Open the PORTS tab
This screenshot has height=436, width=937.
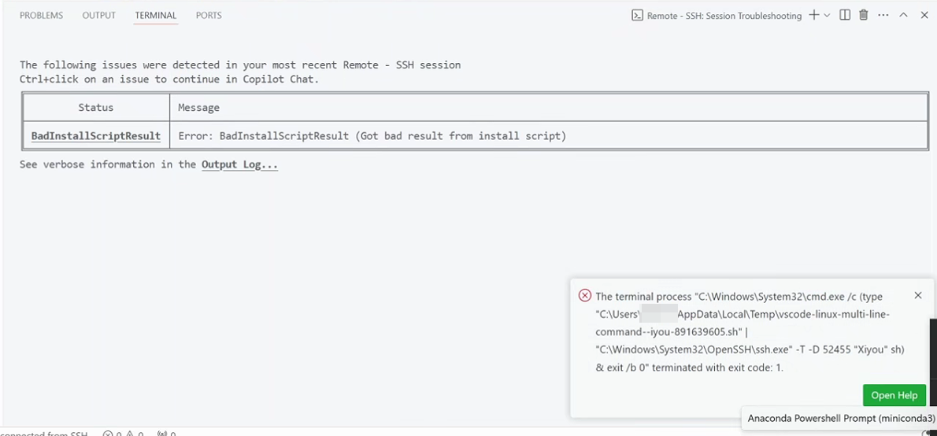[x=209, y=15]
